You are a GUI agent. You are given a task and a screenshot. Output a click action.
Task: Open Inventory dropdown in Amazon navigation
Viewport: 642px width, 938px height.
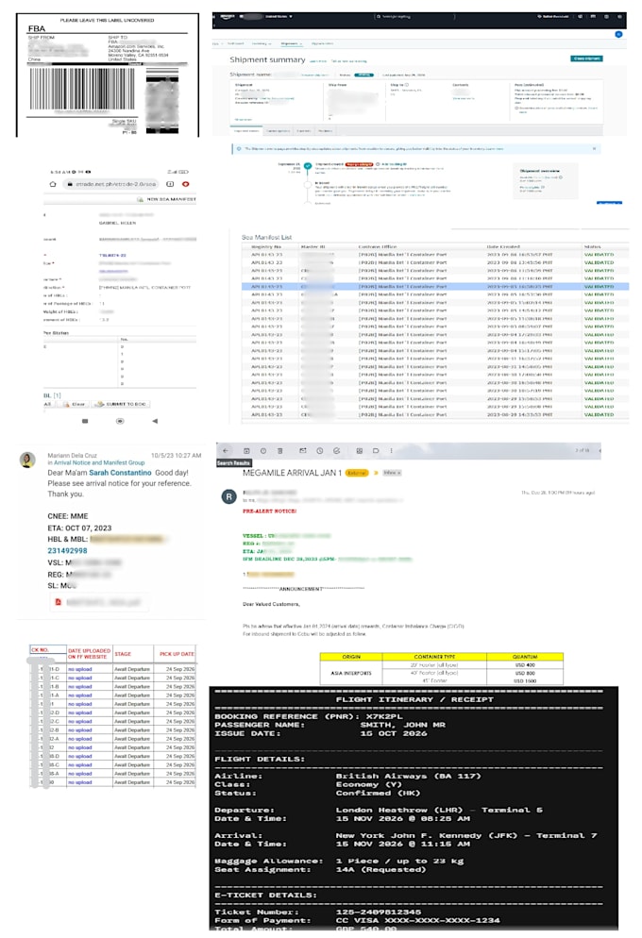point(262,43)
